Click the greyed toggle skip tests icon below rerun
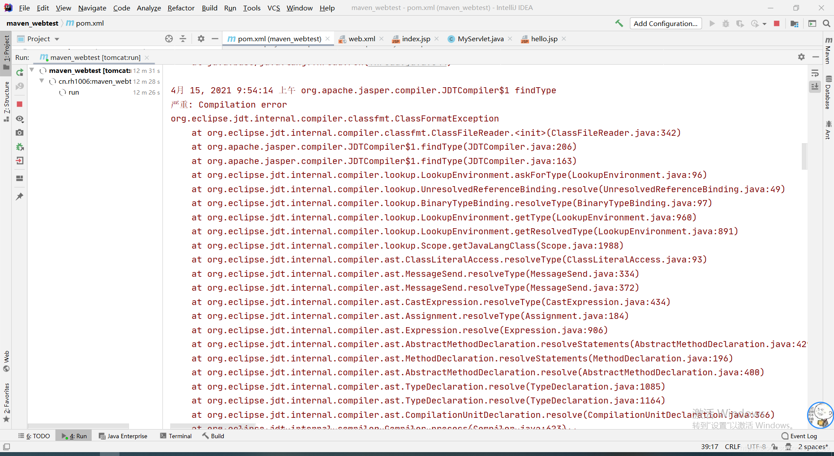 [20, 86]
